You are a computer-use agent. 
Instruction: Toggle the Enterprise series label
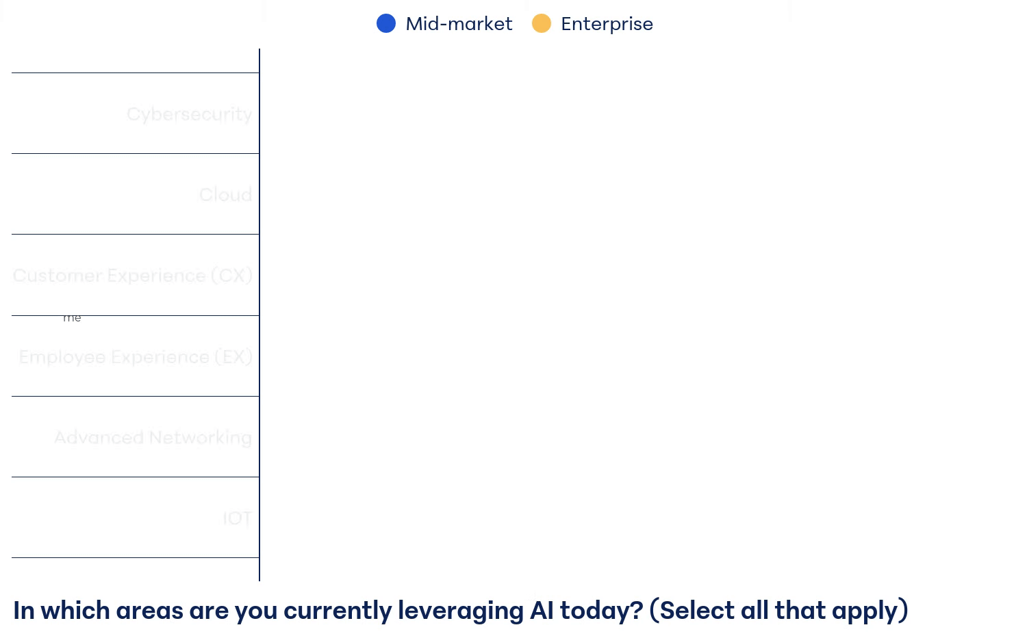pyautogui.click(x=607, y=24)
